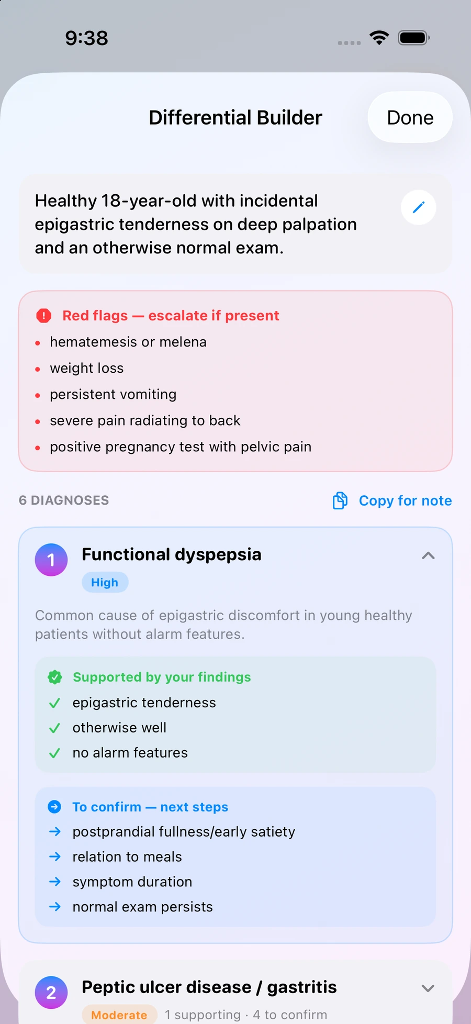Click the green verified badge for supported findings

pyautogui.click(x=55, y=677)
